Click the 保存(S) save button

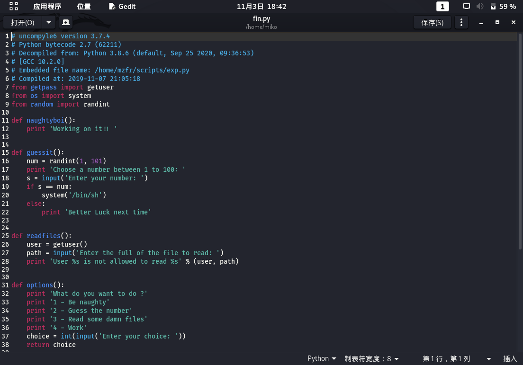pyautogui.click(x=432, y=22)
